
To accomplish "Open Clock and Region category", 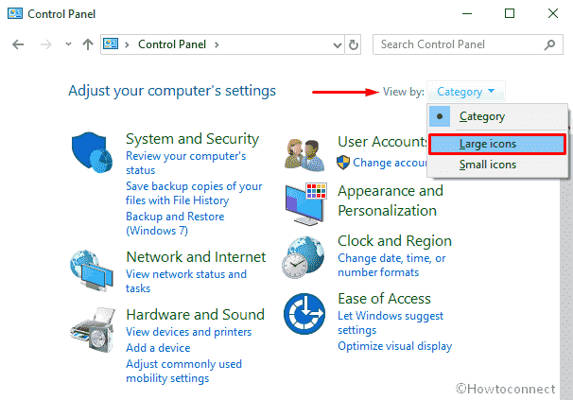I will coord(394,241).
